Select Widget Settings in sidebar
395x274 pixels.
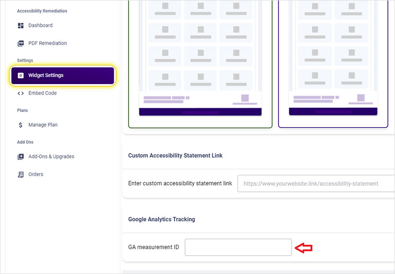63,76
